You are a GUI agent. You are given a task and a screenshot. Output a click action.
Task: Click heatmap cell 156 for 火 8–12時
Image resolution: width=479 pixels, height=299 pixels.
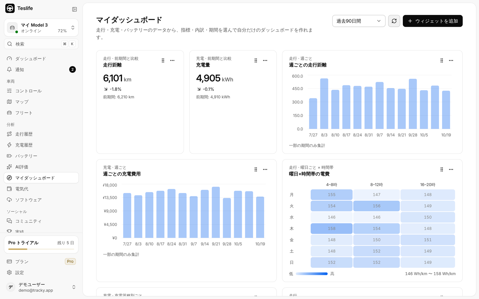tap(377, 206)
